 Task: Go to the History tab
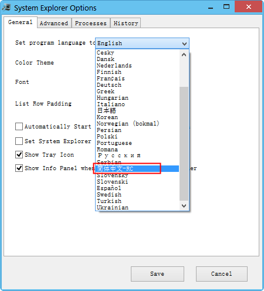click(126, 23)
